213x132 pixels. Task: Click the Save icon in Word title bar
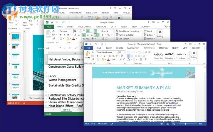click(x=91, y=44)
